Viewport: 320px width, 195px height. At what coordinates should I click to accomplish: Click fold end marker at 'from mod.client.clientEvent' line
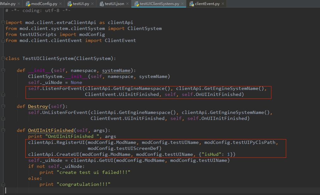[3, 41]
